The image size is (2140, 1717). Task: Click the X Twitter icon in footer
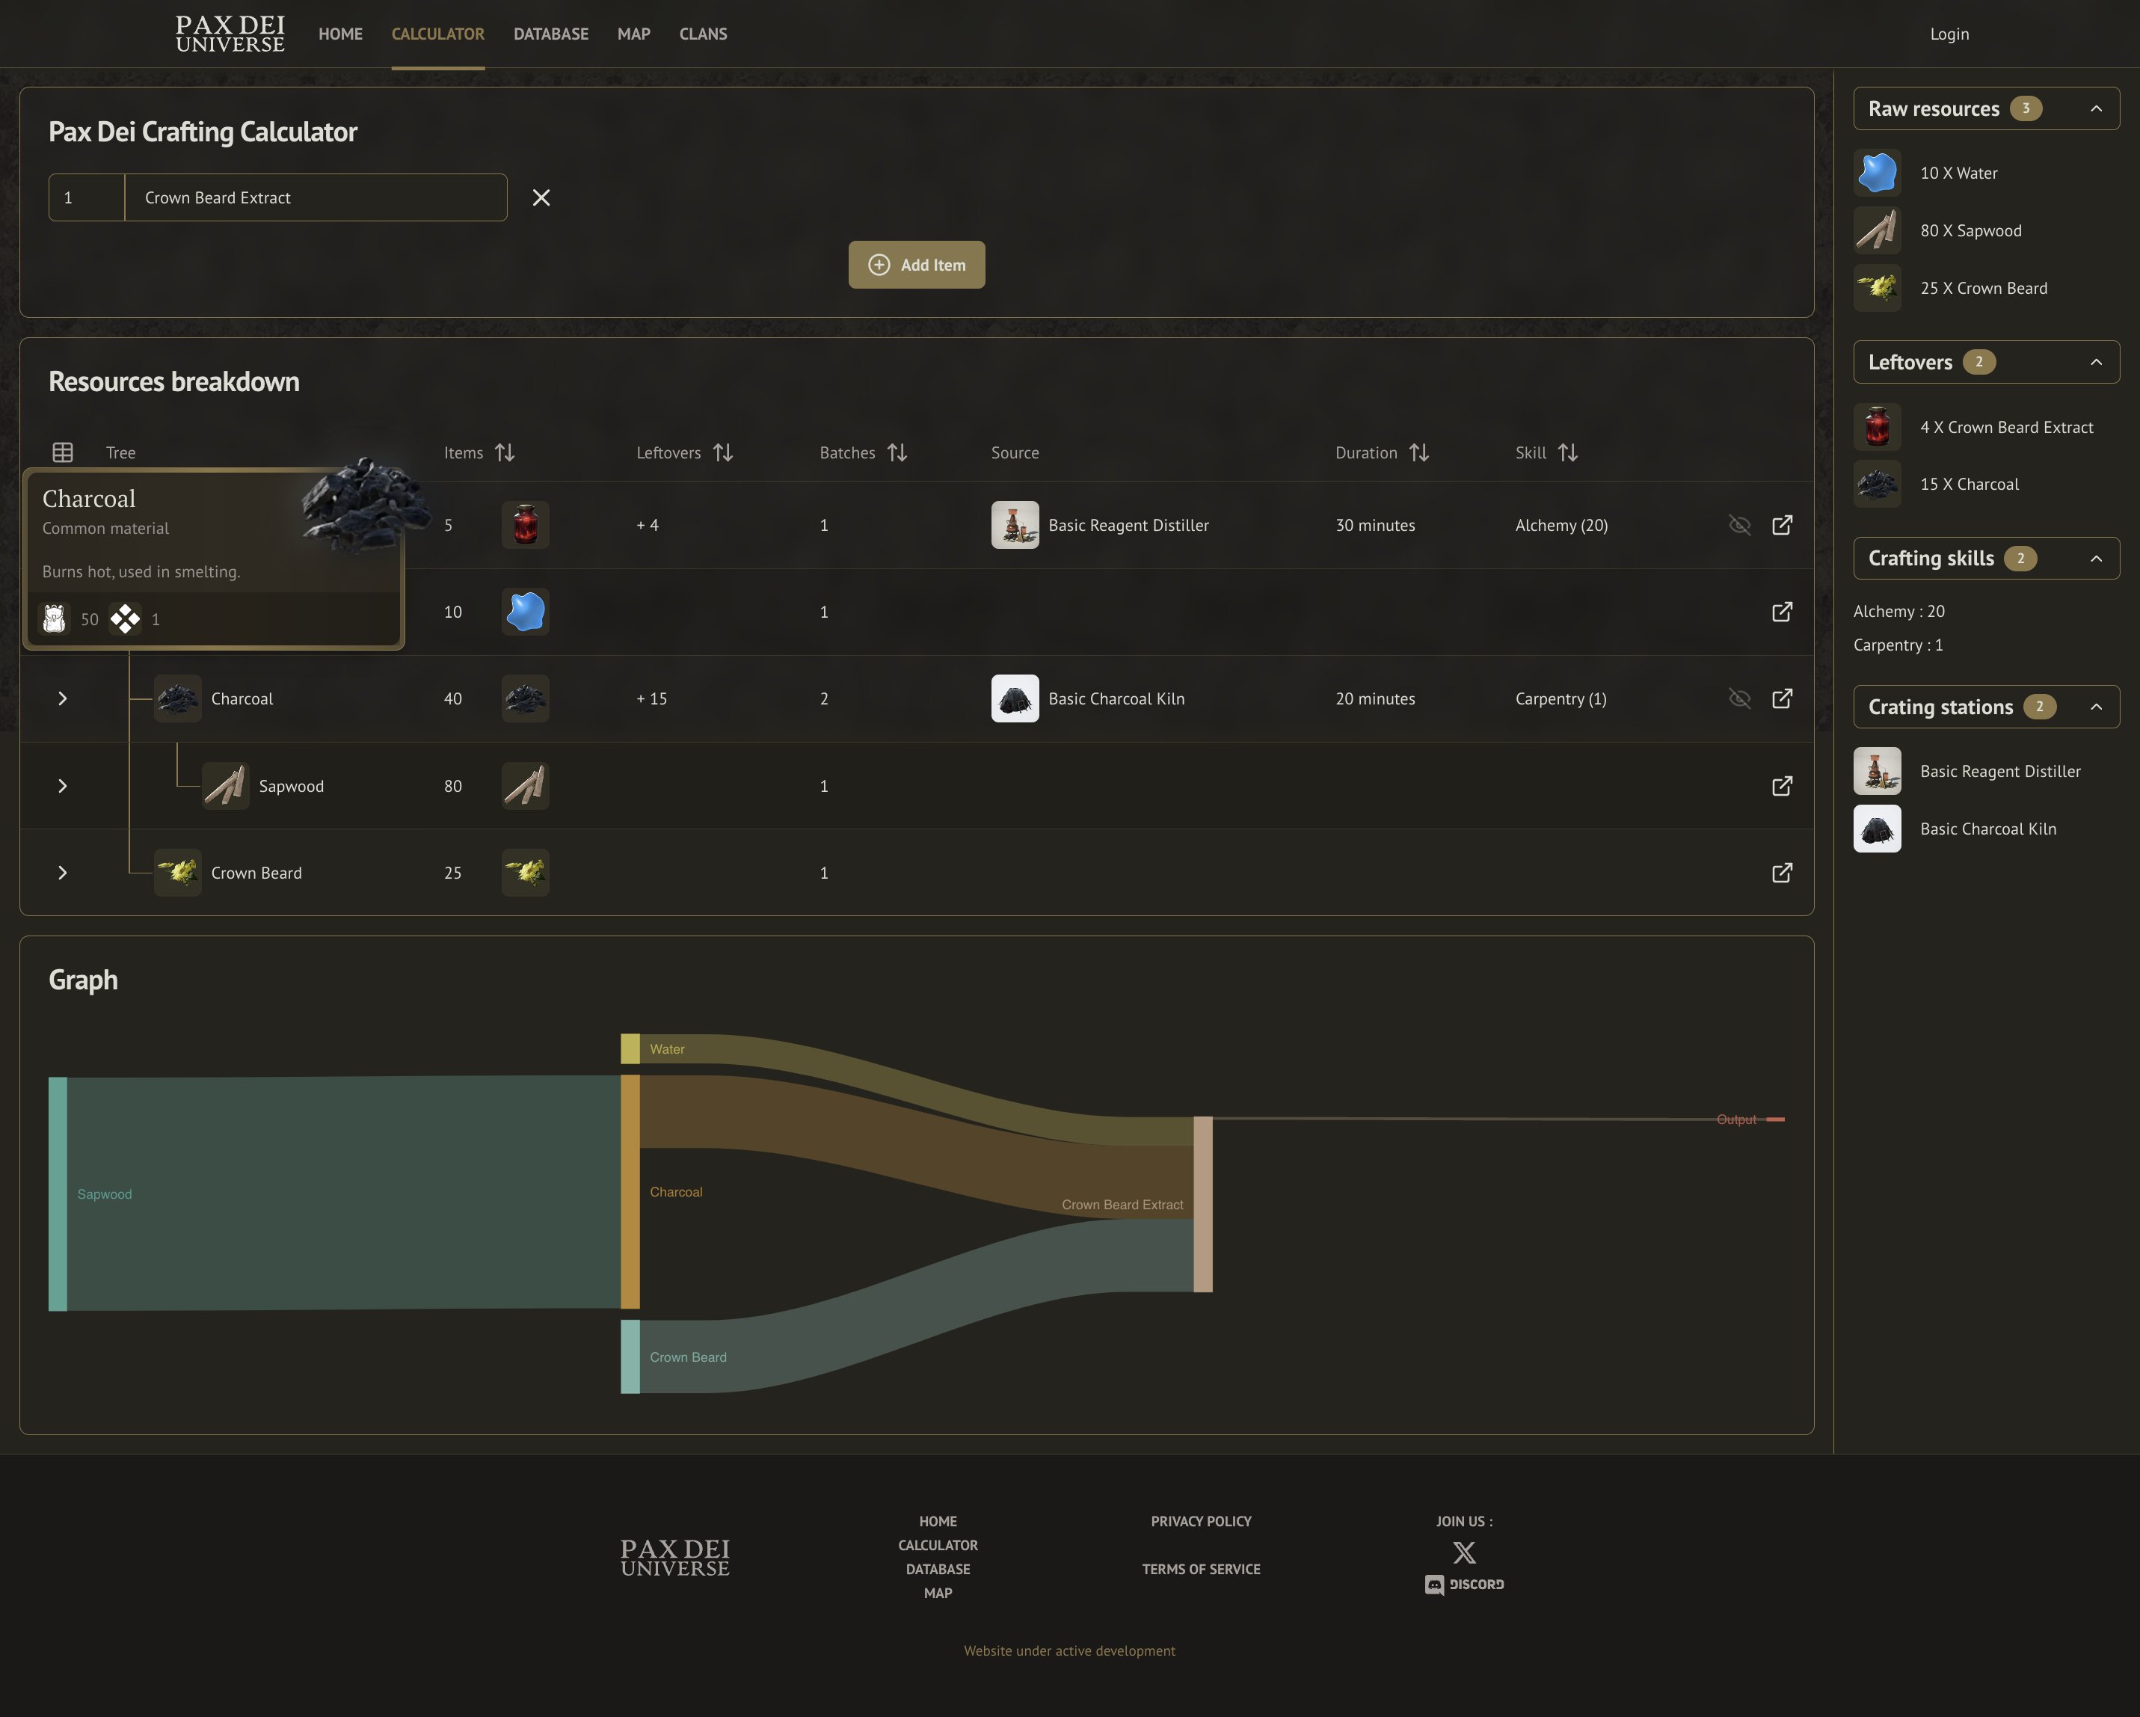tap(1463, 1552)
